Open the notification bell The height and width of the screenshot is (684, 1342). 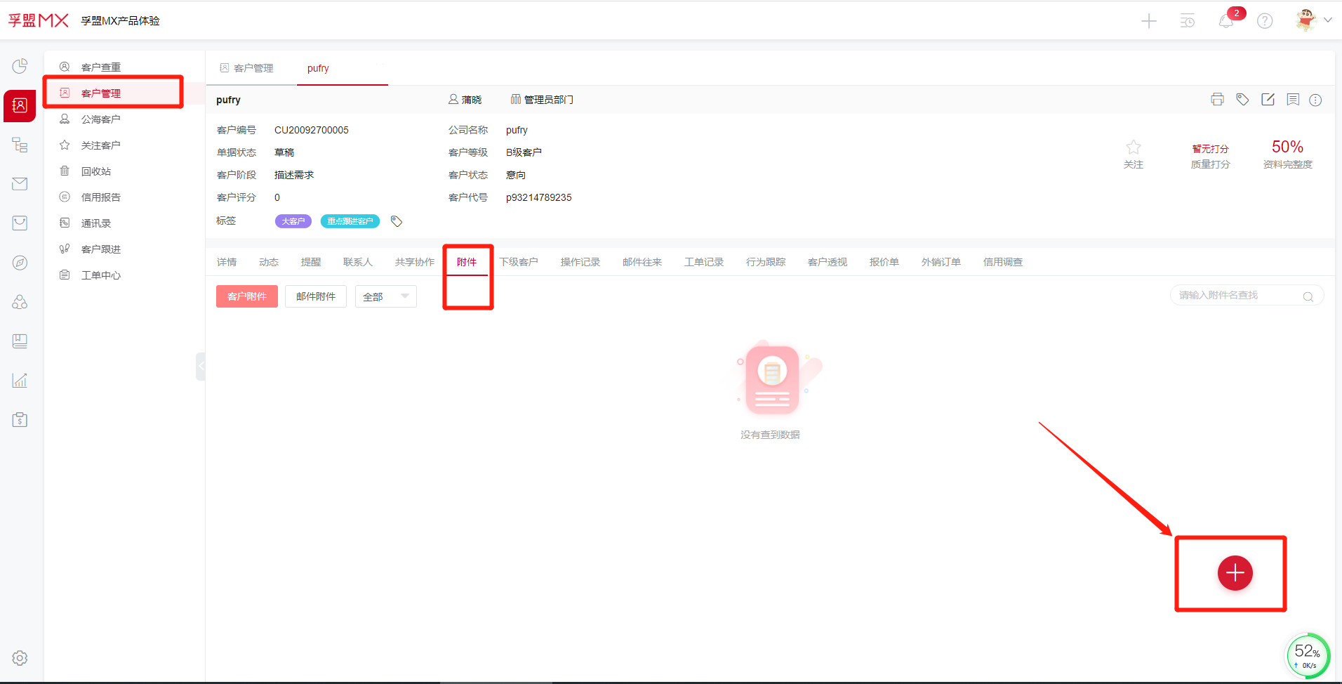pyautogui.click(x=1226, y=21)
